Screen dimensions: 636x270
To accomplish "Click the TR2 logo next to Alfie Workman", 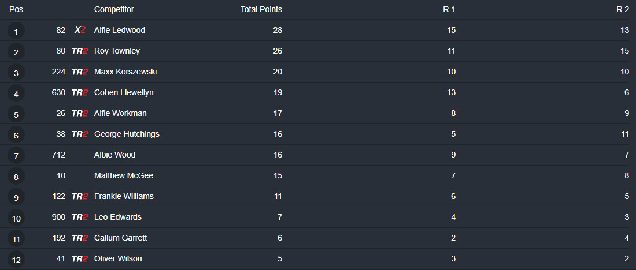I will (x=80, y=113).
